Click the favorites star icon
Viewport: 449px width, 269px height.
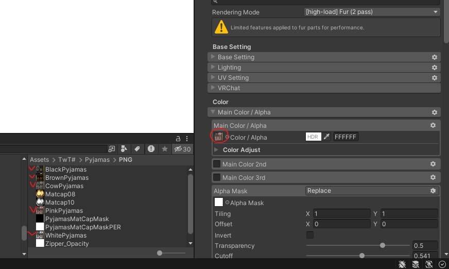point(165,149)
